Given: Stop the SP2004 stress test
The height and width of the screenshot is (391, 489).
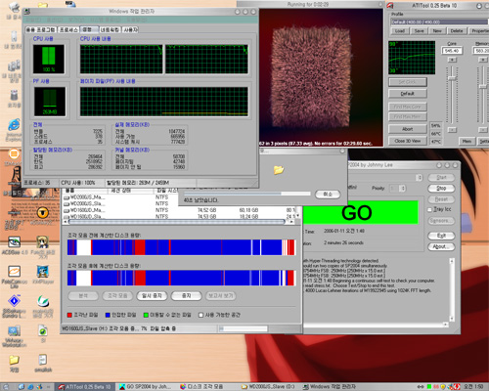Looking at the screenshot, I should coord(441,189).
